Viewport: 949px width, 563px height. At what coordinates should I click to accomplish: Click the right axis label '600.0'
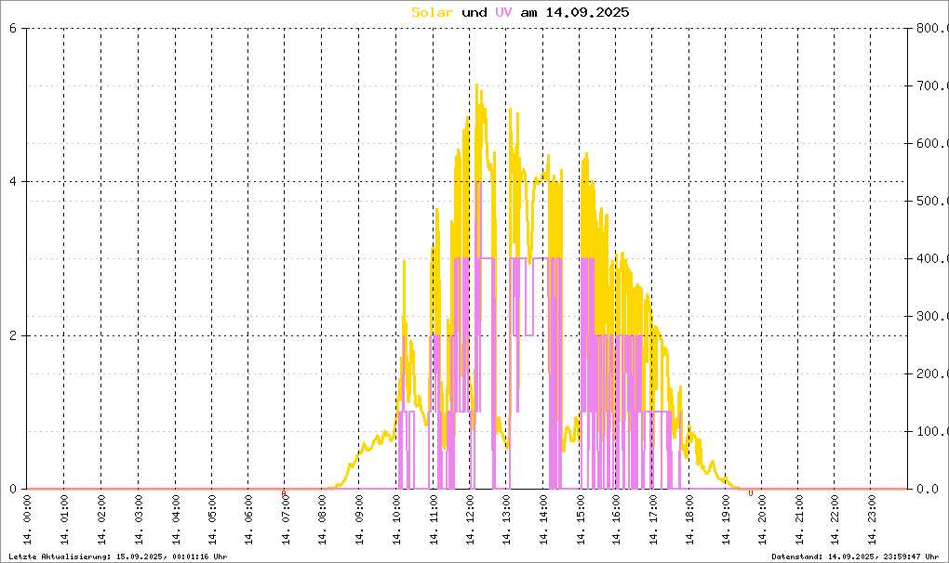pyautogui.click(x=932, y=144)
